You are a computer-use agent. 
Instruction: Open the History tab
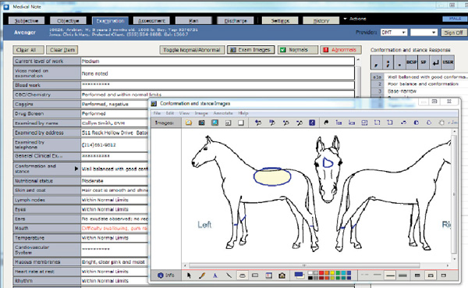pos(321,20)
